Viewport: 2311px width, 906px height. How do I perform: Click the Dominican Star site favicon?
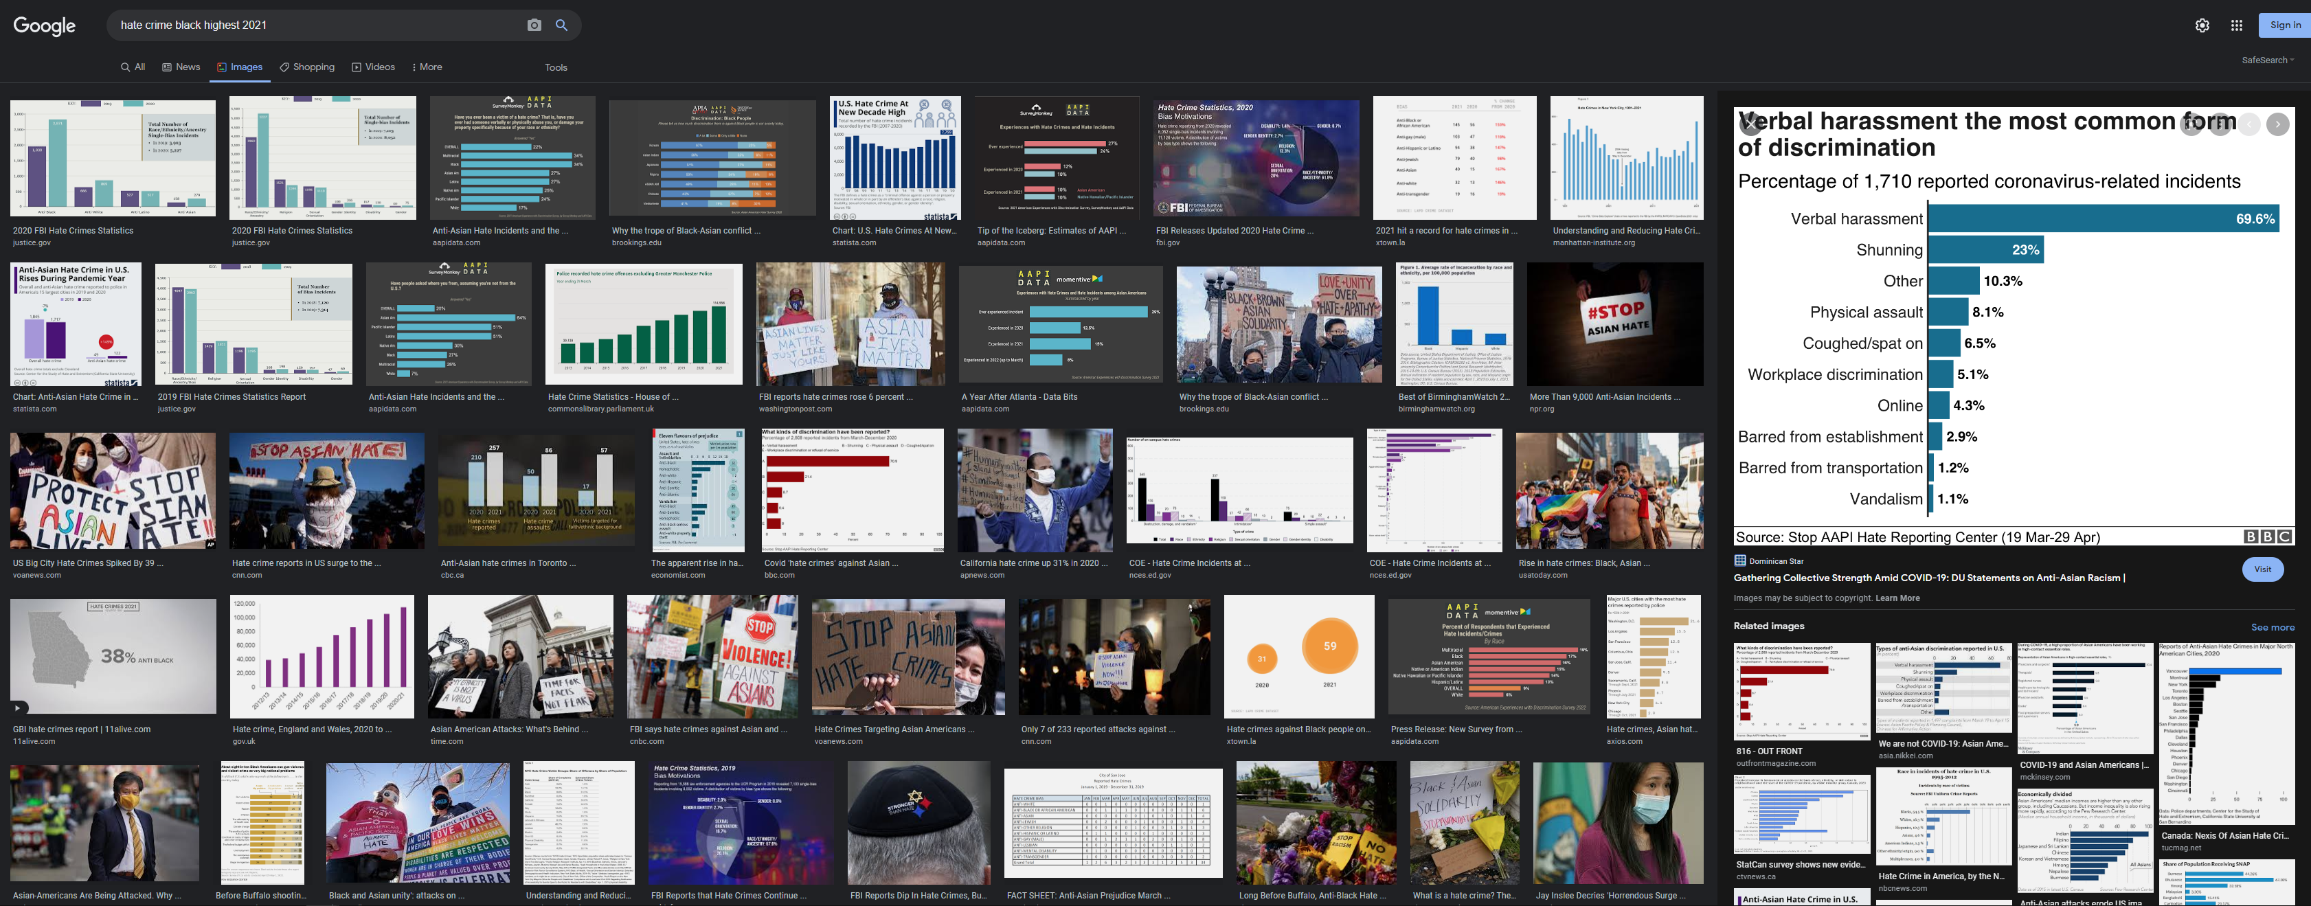pos(1739,560)
